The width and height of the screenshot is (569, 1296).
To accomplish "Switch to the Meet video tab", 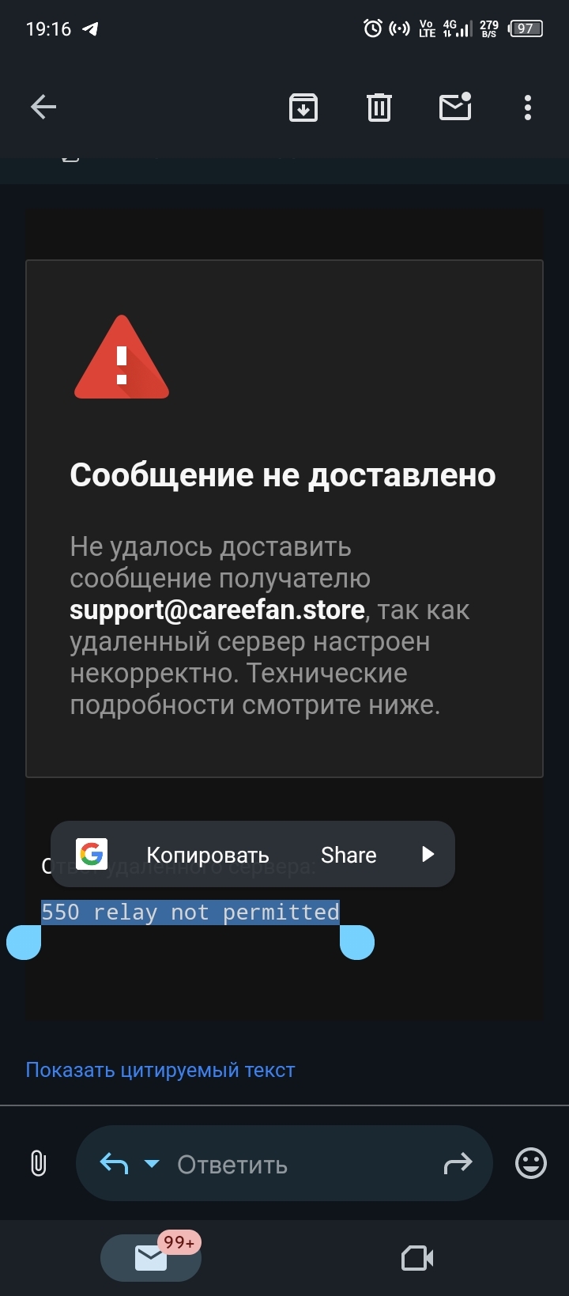I will click(417, 1258).
